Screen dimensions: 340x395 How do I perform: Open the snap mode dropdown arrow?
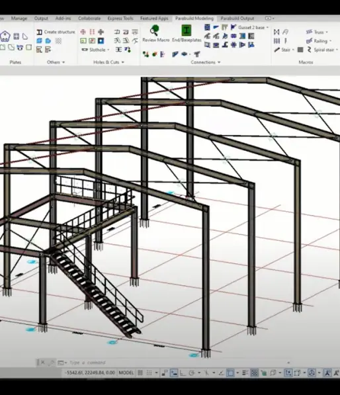[x=156, y=373]
